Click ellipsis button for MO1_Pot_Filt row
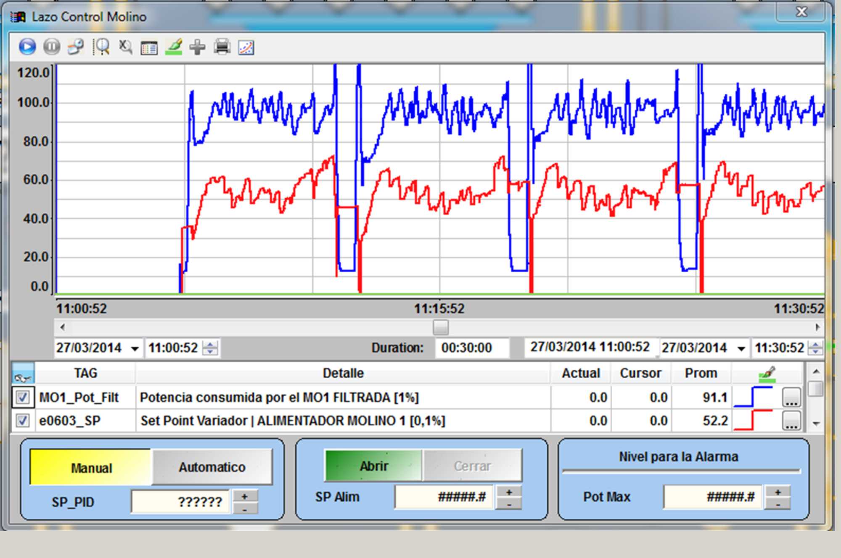The image size is (841, 558). click(791, 397)
